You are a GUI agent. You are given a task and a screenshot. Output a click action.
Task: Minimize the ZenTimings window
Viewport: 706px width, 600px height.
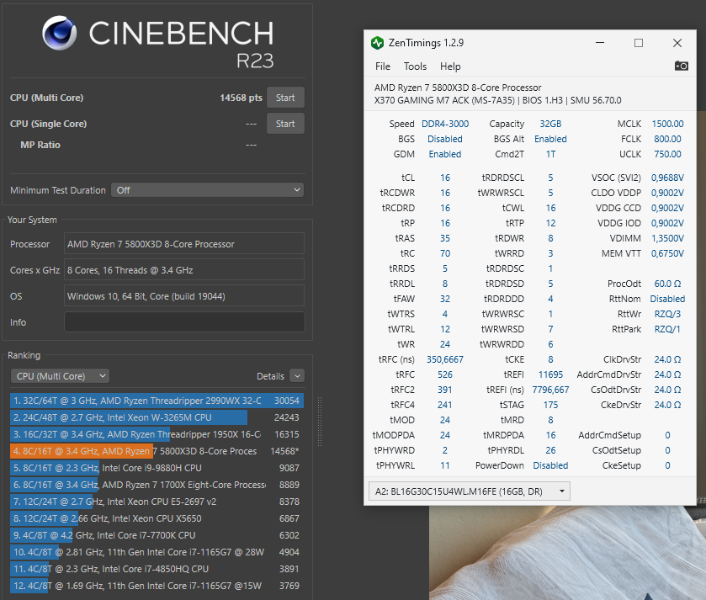click(x=600, y=43)
